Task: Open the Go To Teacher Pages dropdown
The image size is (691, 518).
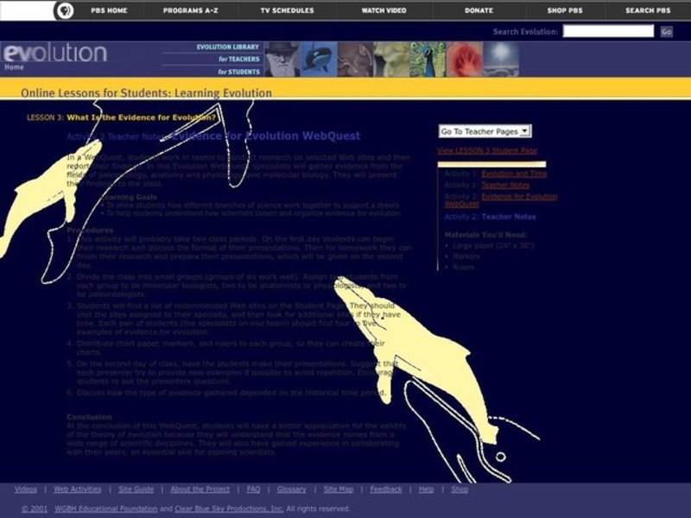Action: (x=486, y=131)
